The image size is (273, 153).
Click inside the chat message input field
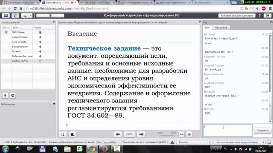click(228, 130)
